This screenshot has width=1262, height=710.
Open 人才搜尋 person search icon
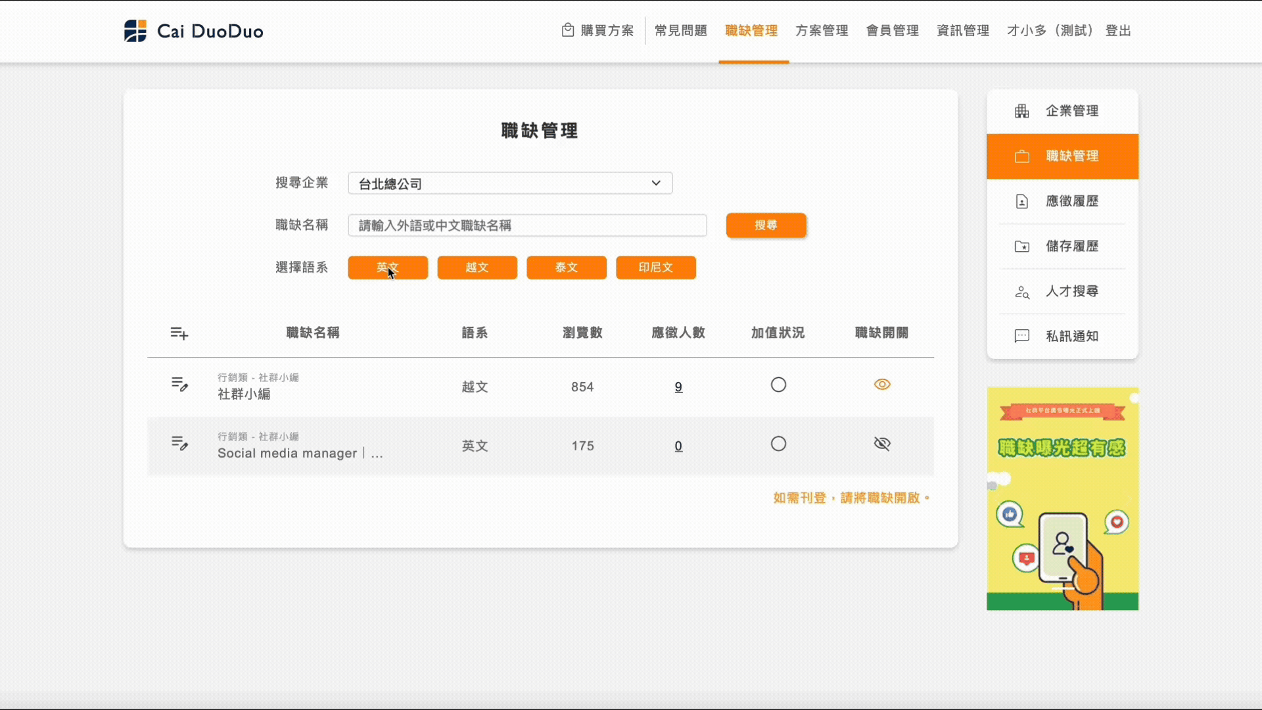click(x=1021, y=292)
